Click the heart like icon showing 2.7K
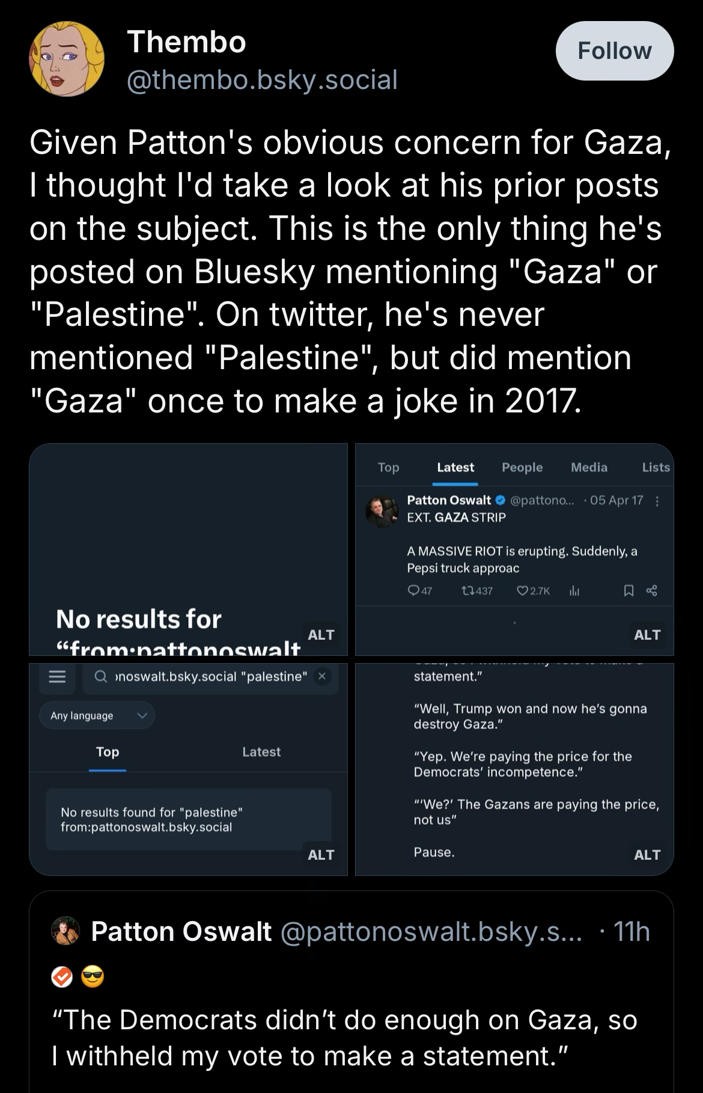 pyautogui.click(x=523, y=591)
